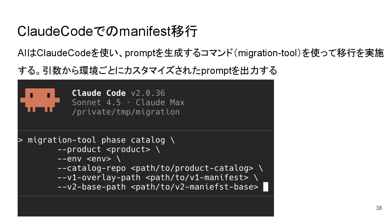Viewport: 391px width, 220px height.
Task: Click the --catalog-repo flag
Action: coord(92,168)
